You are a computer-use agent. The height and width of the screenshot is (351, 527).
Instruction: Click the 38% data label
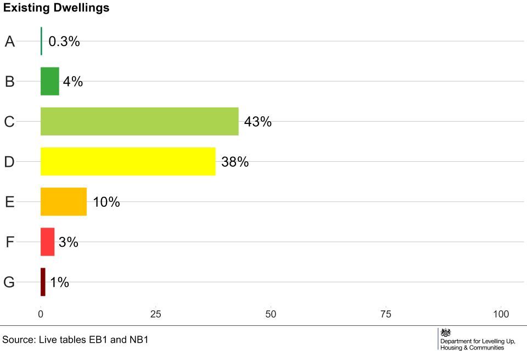tap(235, 162)
